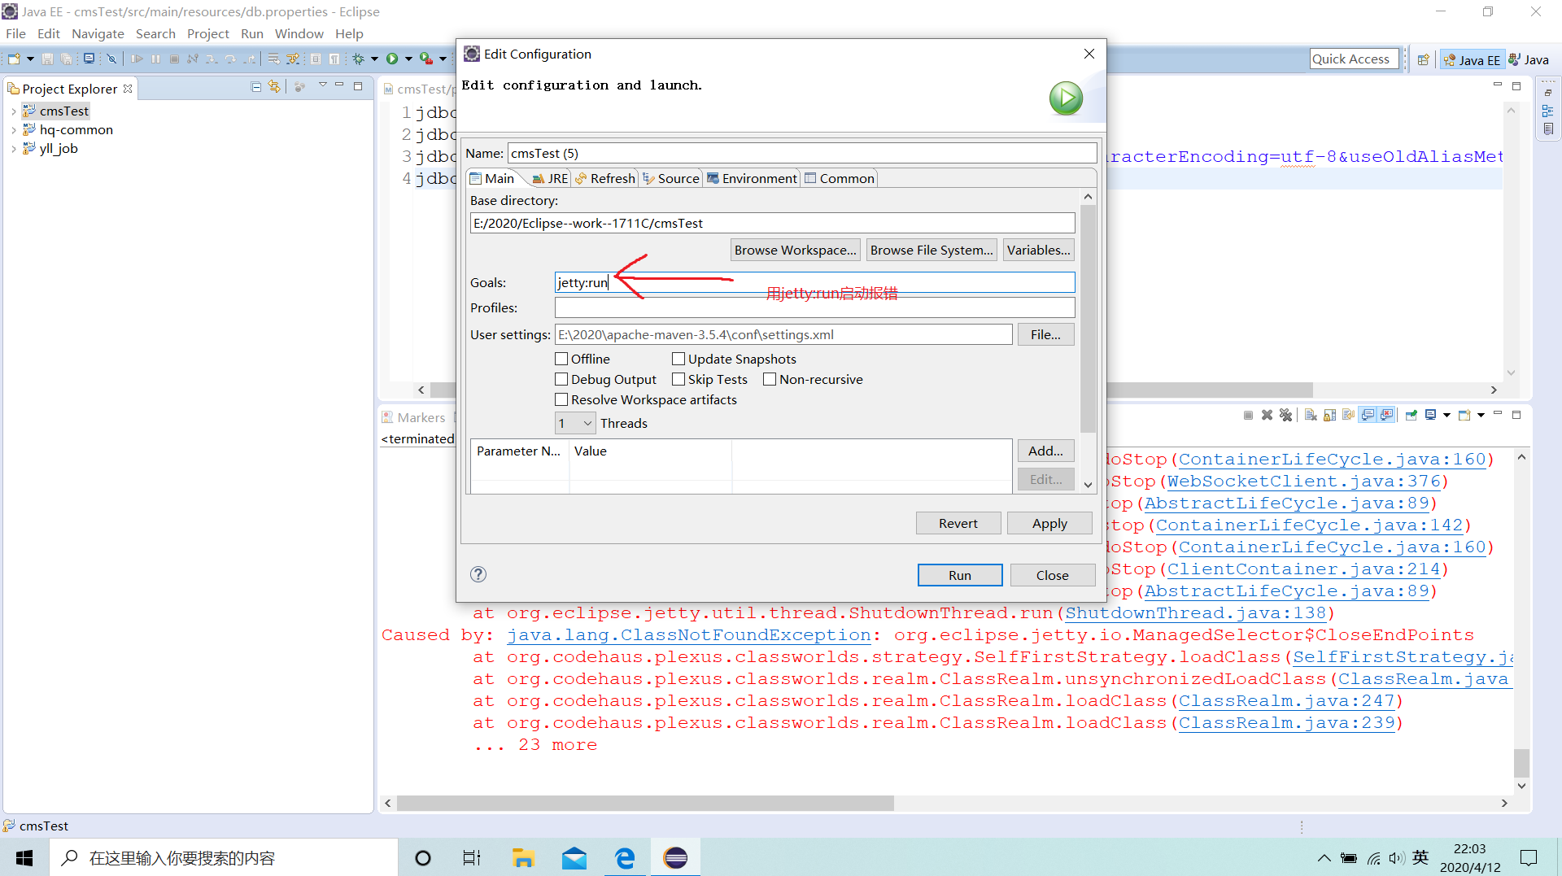Switch to the JRE tab
Screen dimensions: 1562x876
pyautogui.click(x=550, y=178)
